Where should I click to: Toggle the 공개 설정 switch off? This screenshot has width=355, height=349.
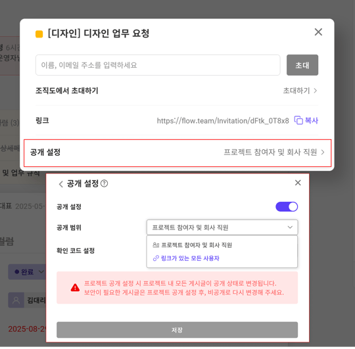287,206
